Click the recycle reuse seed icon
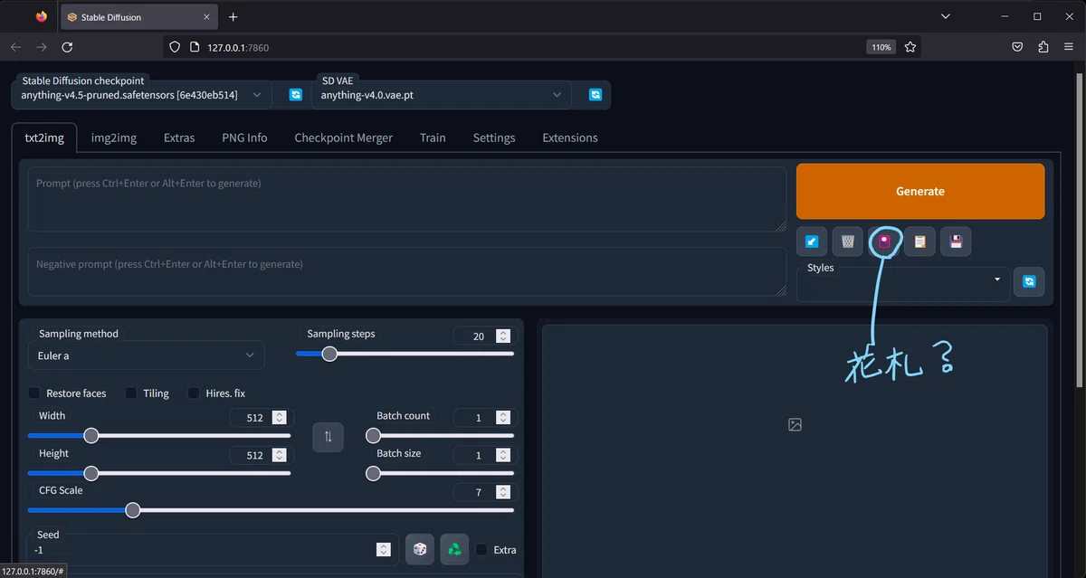1086x578 pixels. coord(454,549)
